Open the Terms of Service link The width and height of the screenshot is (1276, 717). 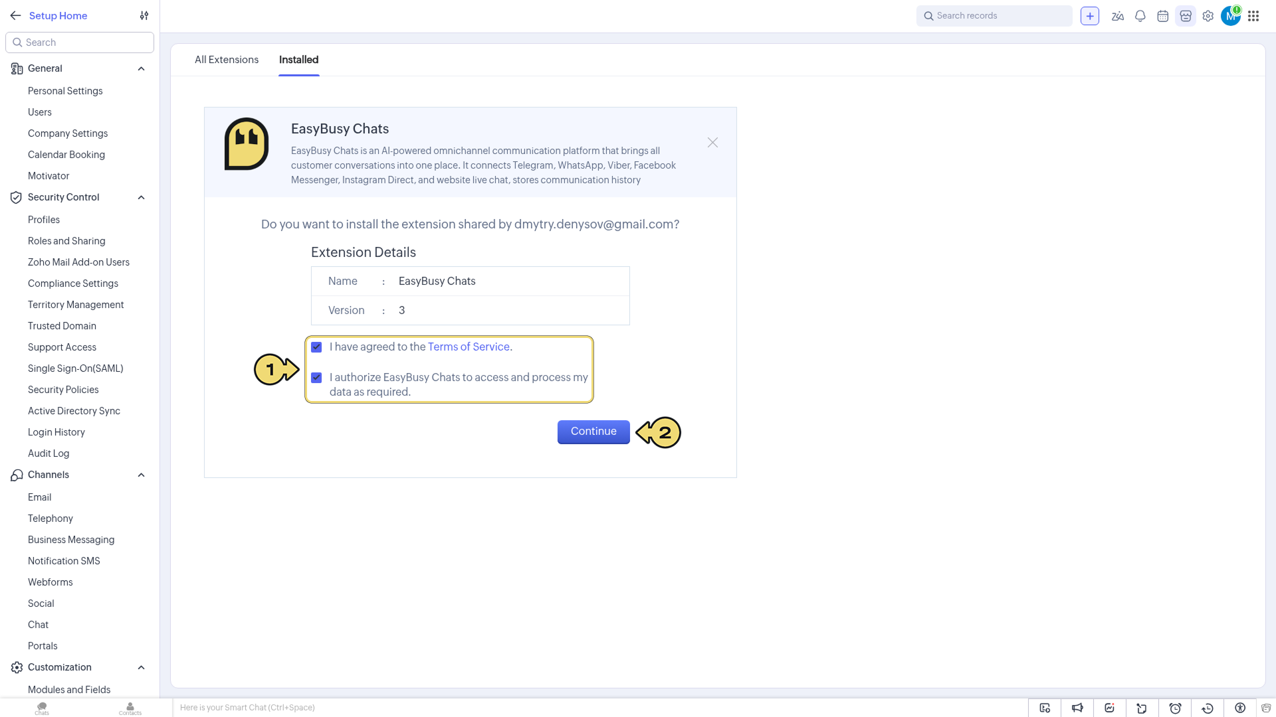point(469,347)
